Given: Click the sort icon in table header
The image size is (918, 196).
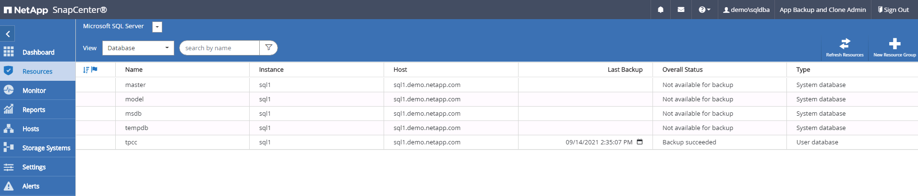Looking at the screenshot, I should point(86,70).
